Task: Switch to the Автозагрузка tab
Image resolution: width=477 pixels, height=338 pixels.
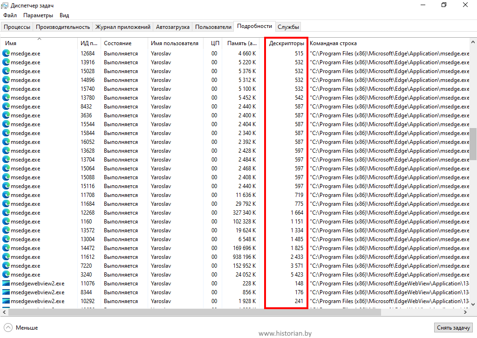Action: coord(172,27)
